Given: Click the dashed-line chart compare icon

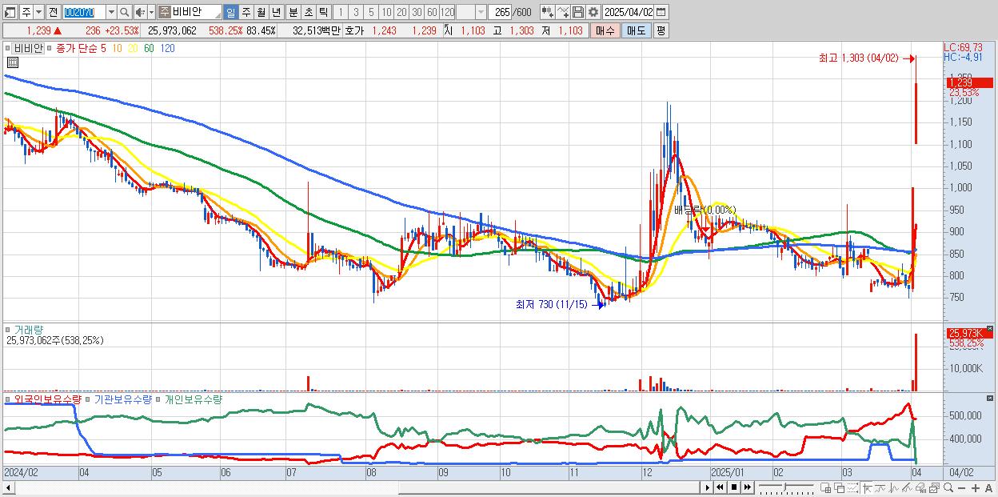Looking at the screenshot, I should (x=852, y=487).
